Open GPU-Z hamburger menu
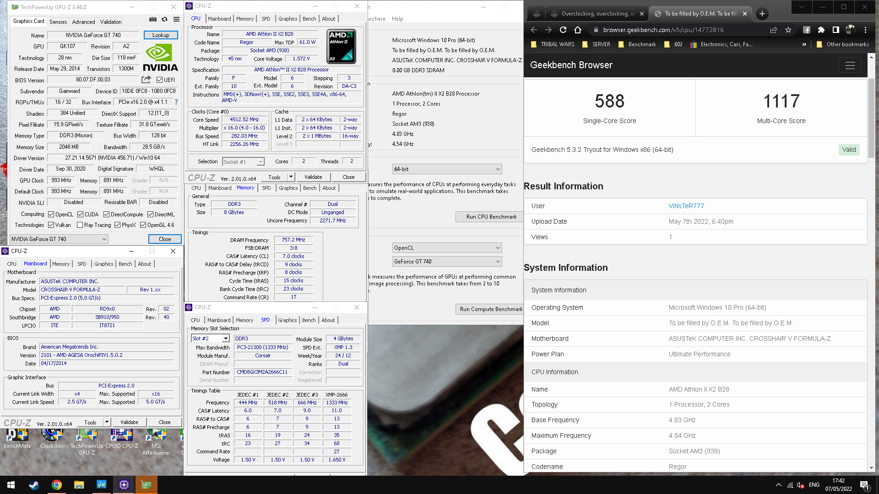This screenshot has width=879, height=494. 176,20
